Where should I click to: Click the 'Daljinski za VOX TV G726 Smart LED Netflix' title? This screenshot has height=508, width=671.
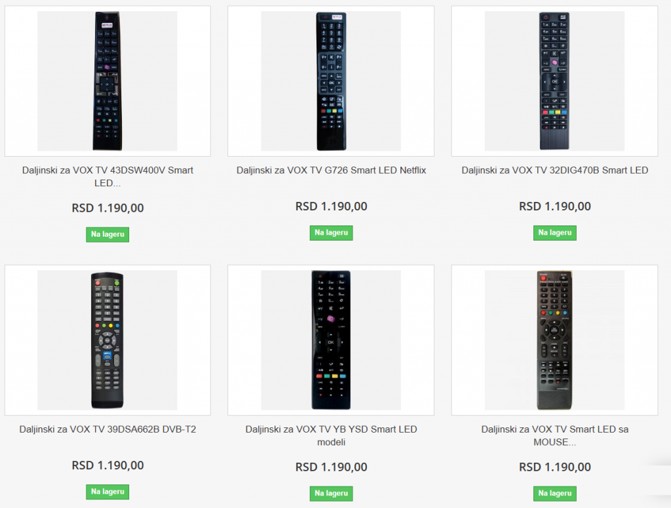(x=331, y=170)
